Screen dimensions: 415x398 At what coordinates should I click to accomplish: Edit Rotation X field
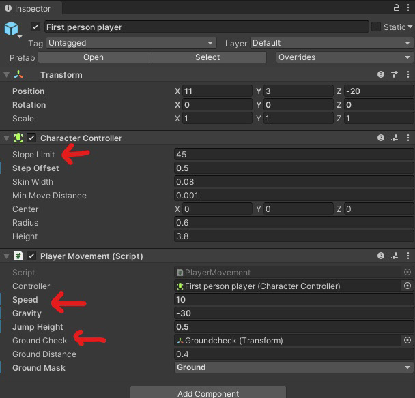[217, 105]
